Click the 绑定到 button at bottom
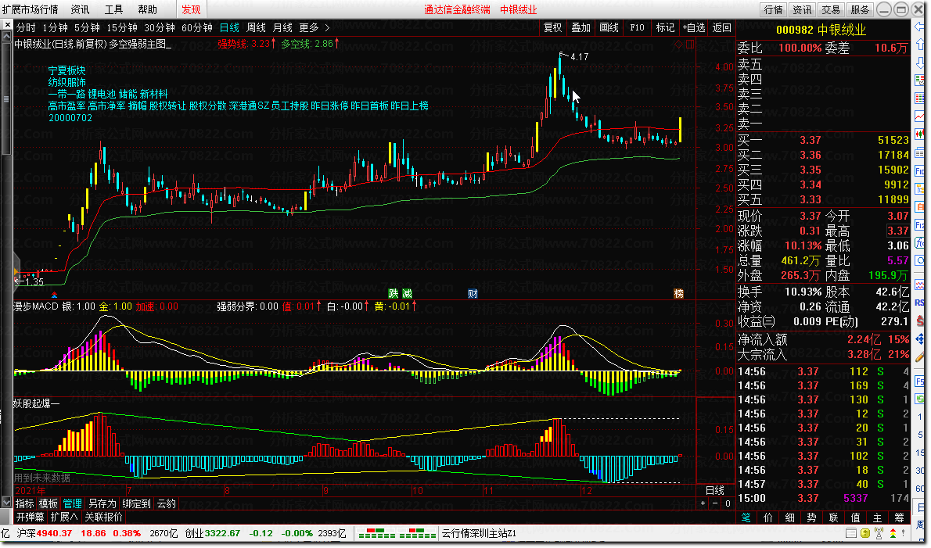 click(137, 503)
